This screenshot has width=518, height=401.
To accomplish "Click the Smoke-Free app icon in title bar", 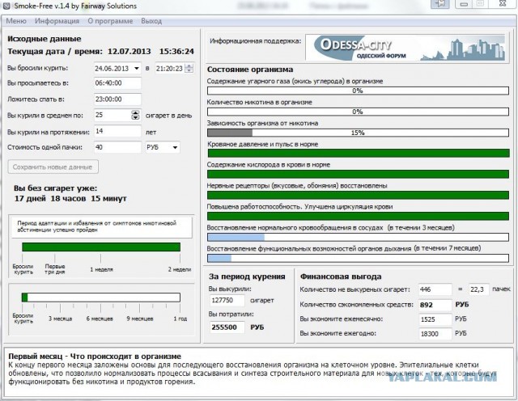I will (x=6, y=6).
